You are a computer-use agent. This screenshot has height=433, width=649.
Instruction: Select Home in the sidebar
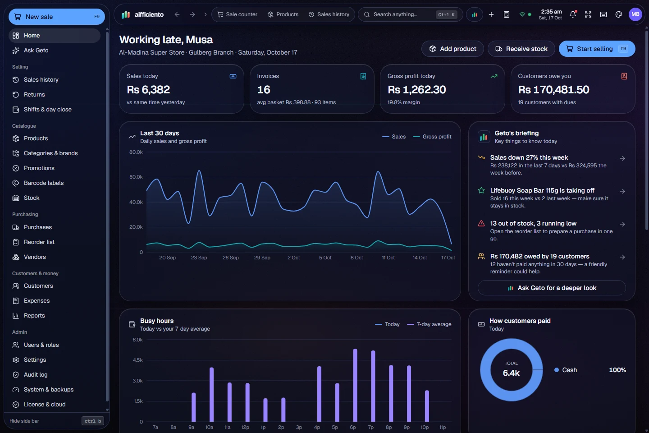click(54, 35)
